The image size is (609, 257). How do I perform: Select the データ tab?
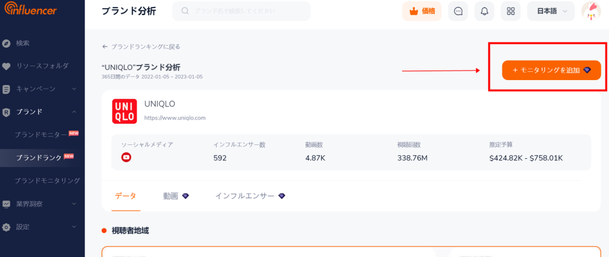point(125,196)
